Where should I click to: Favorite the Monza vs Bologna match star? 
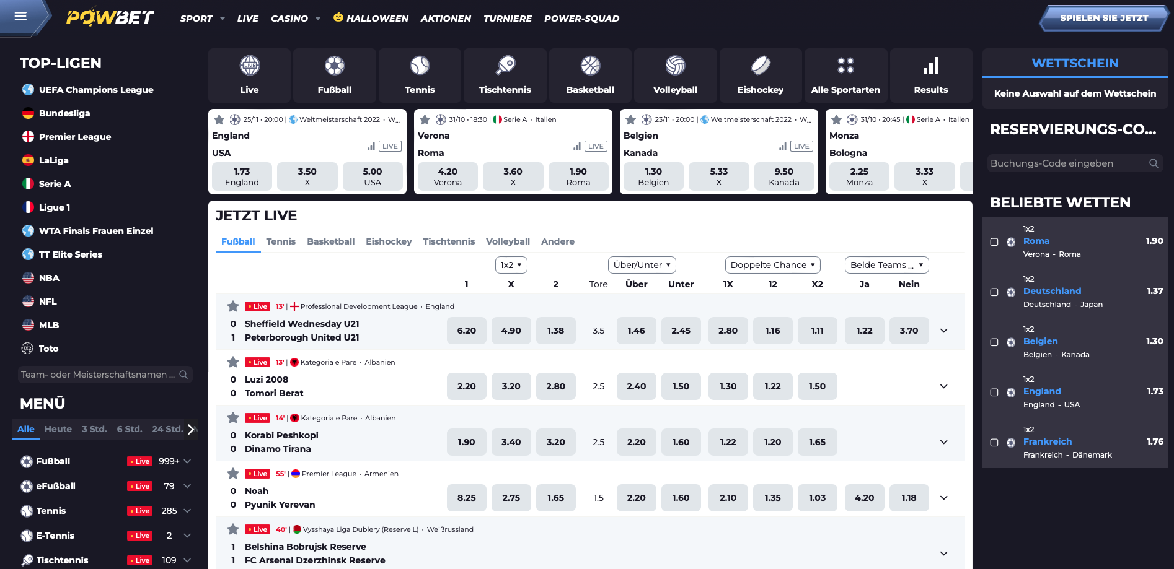(836, 119)
